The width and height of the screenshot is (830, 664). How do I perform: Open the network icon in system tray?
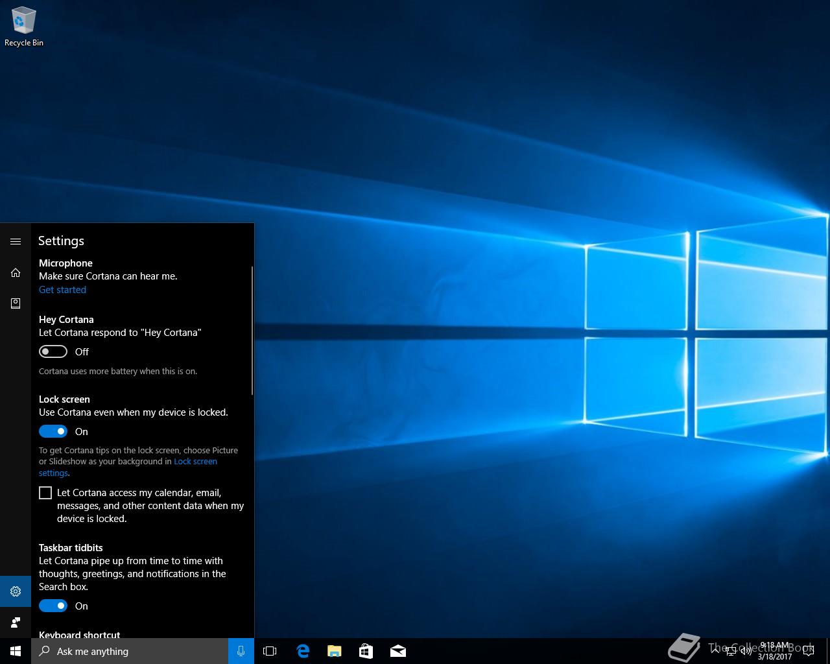731,652
